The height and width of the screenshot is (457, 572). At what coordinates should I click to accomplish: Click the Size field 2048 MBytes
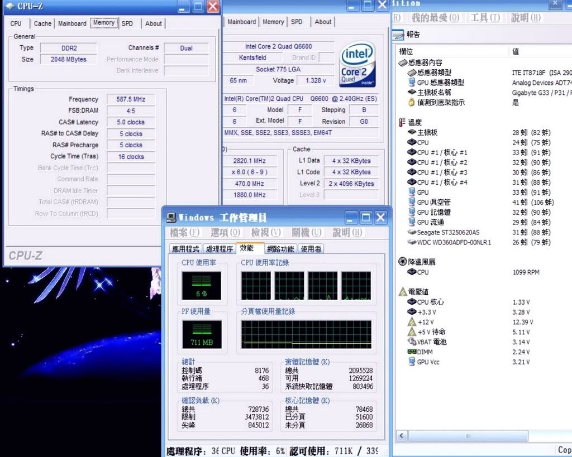tap(69, 59)
